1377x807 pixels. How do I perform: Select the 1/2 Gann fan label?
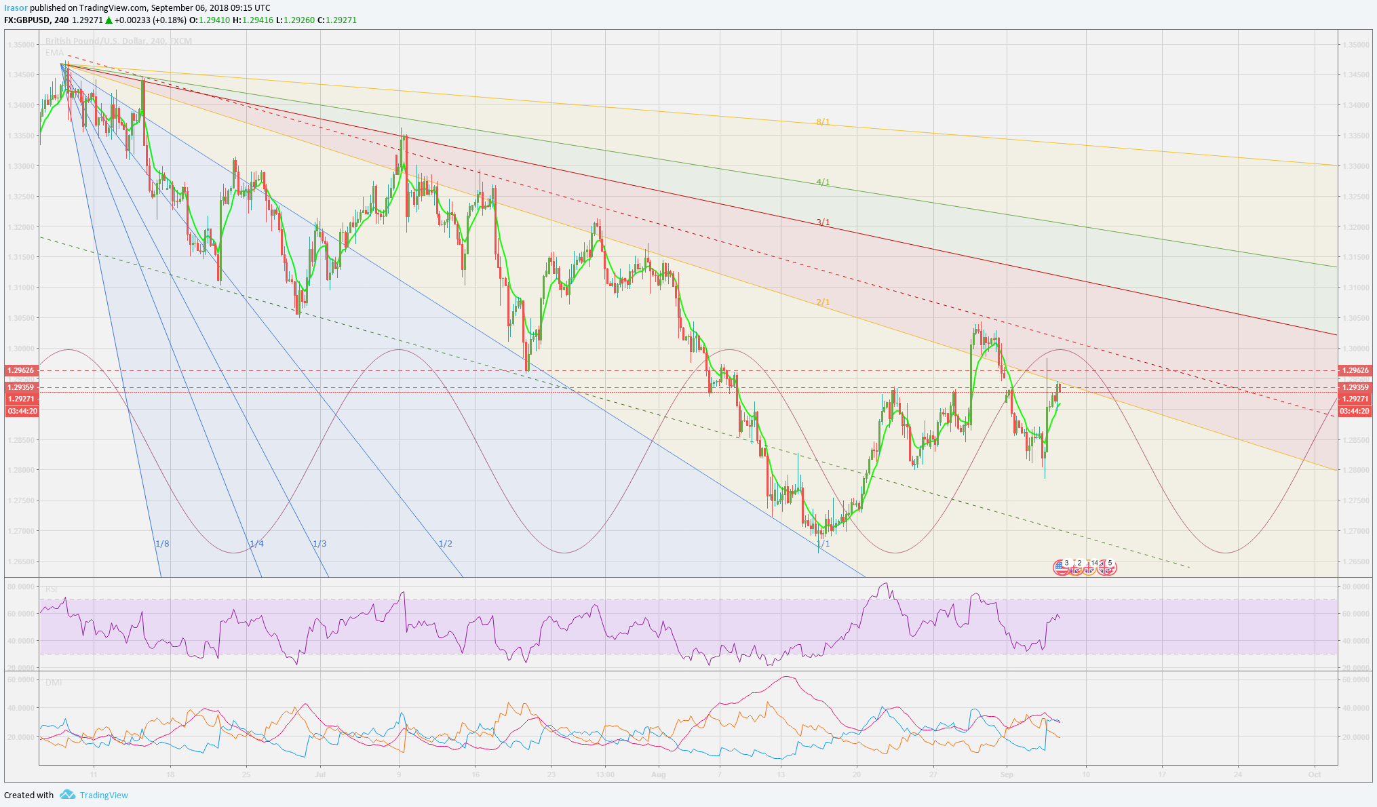click(x=445, y=544)
